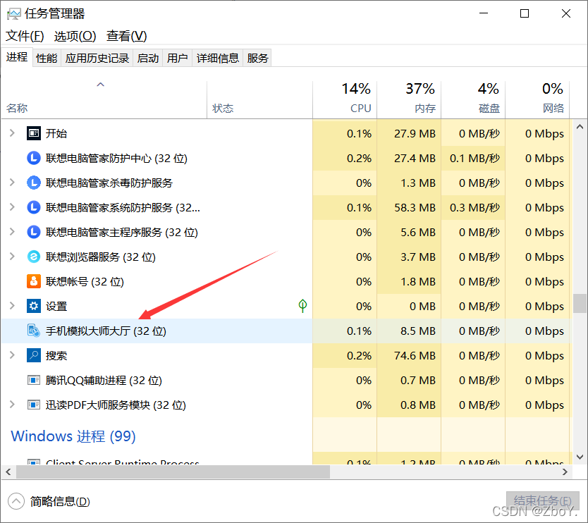The height and width of the screenshot is (523, 588).
Task: Click the 简略信息 collapse arrow icon
Action: [x=16, y=501]
